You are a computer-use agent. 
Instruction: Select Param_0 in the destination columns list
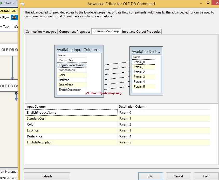[143, 62]
